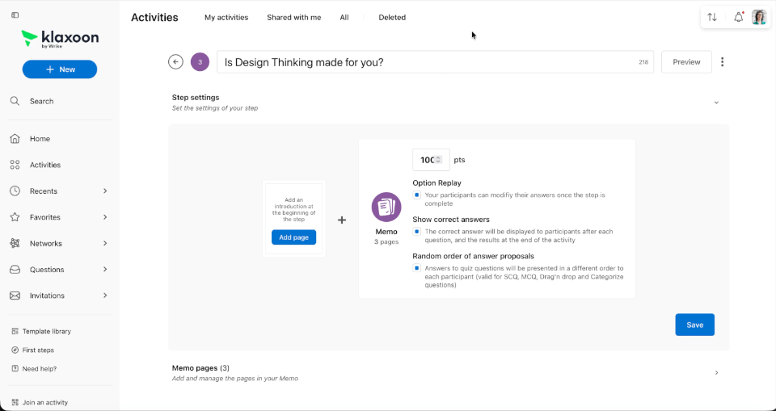Image resolution: width=776 pixels, height=411 pixels.
Task: Open the Join an activity link
Action: click(45, 403)
